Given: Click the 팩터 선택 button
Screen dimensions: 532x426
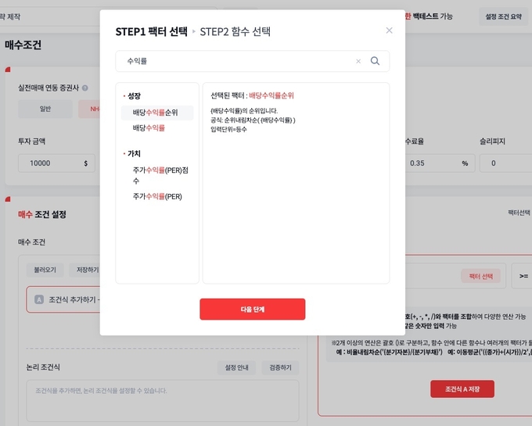Looking at the screenshot, I should pos(481,277).
